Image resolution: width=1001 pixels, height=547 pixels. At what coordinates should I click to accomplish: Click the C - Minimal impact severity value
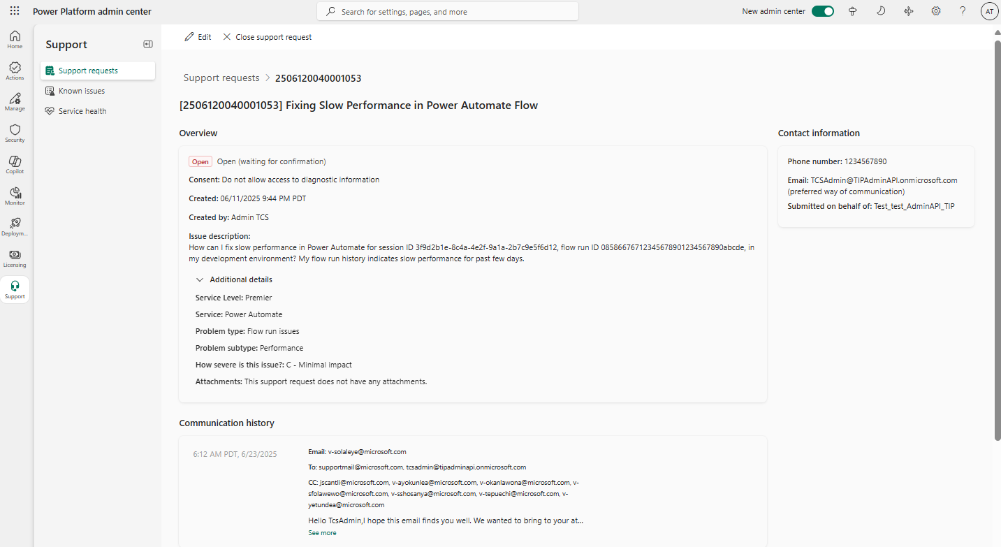(319, 365)
